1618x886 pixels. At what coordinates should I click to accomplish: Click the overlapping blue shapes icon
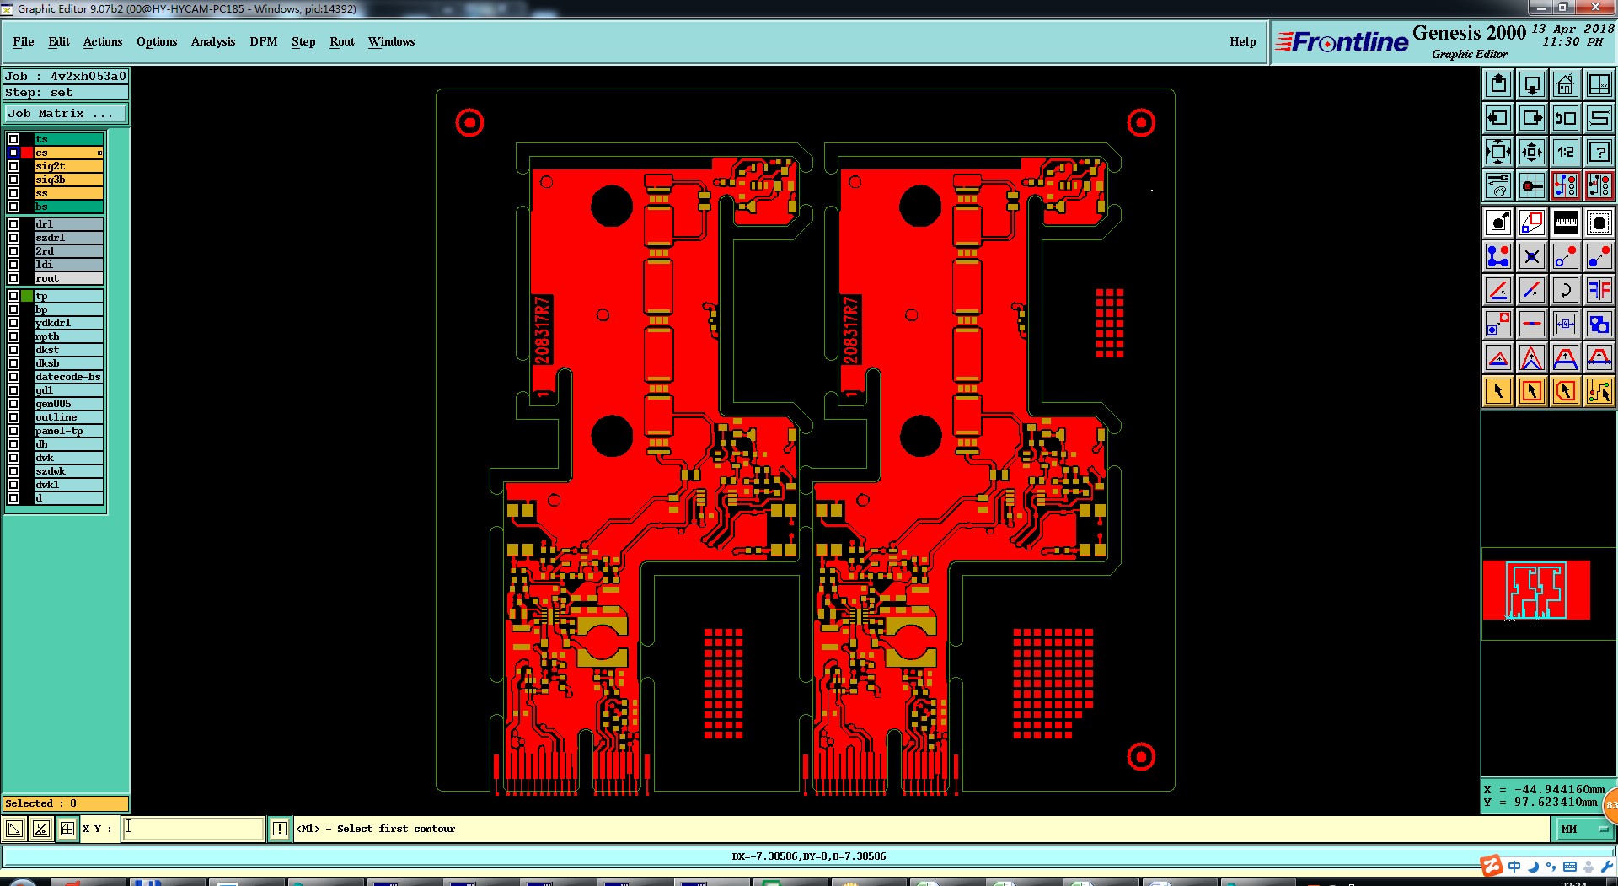[1599, 324]
